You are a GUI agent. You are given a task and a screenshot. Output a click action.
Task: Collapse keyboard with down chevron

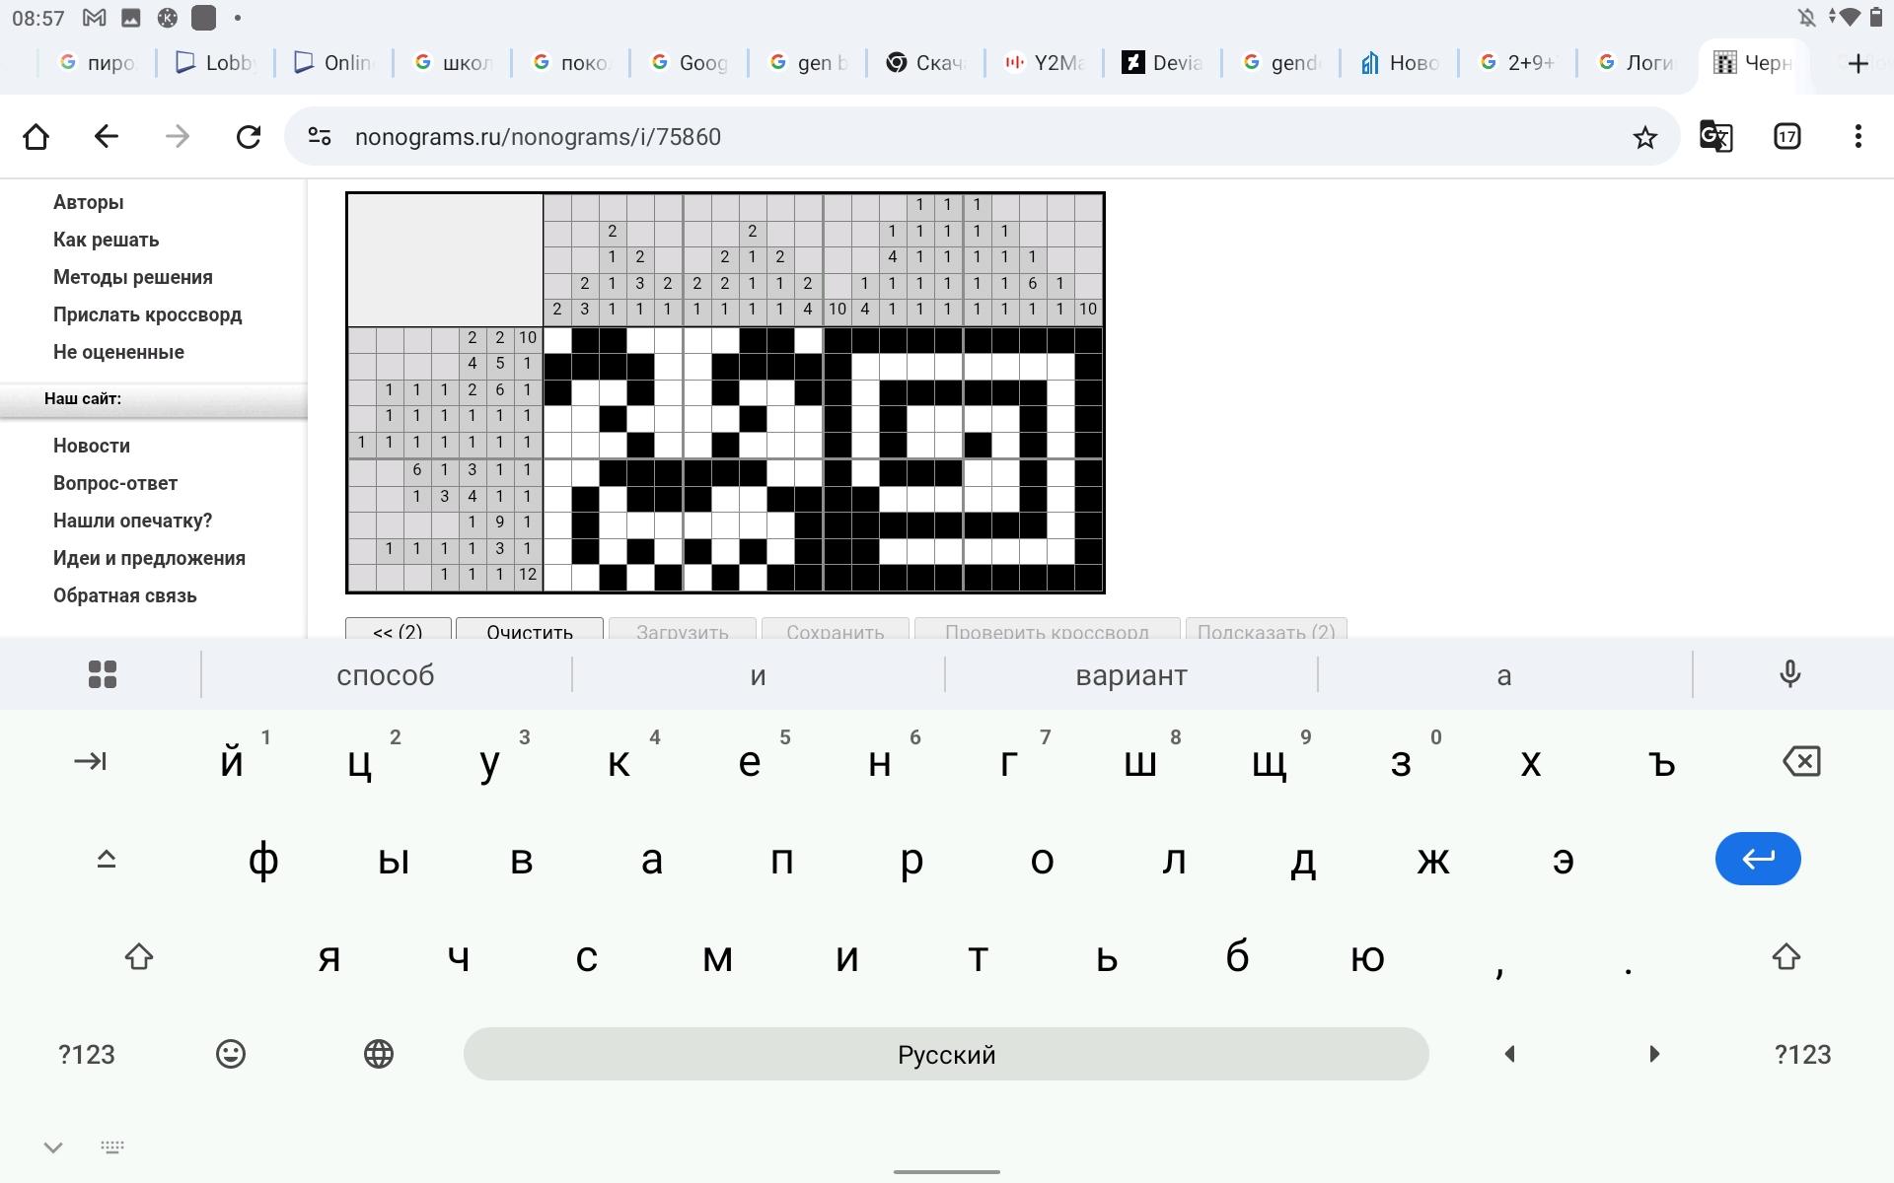tap(53, 1147)
